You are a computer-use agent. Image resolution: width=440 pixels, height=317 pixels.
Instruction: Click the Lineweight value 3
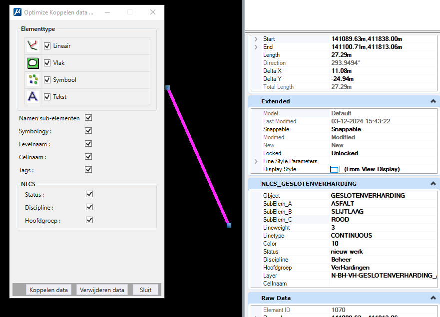[x=333, y=228]
